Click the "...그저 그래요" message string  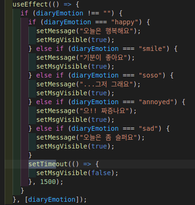106,84
